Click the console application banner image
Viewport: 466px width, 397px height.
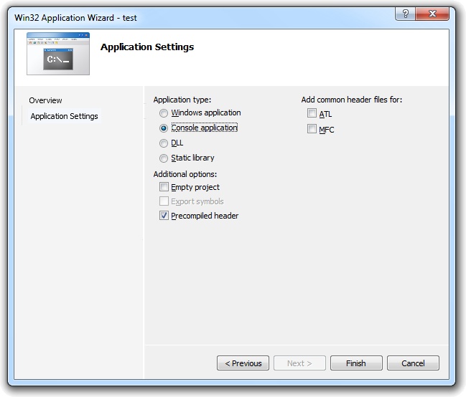point(58,54)
